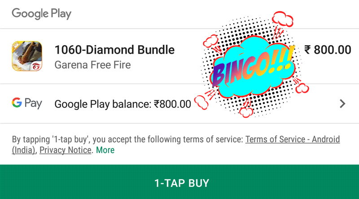Expand terms with the green More link
Image resolution: width=359 pixels, height=199 pixels.
tap(105, 150)
